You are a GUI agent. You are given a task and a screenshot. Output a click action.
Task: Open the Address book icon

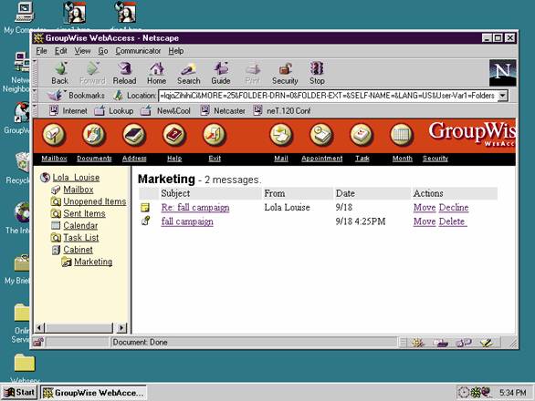[x=134, y=135]
